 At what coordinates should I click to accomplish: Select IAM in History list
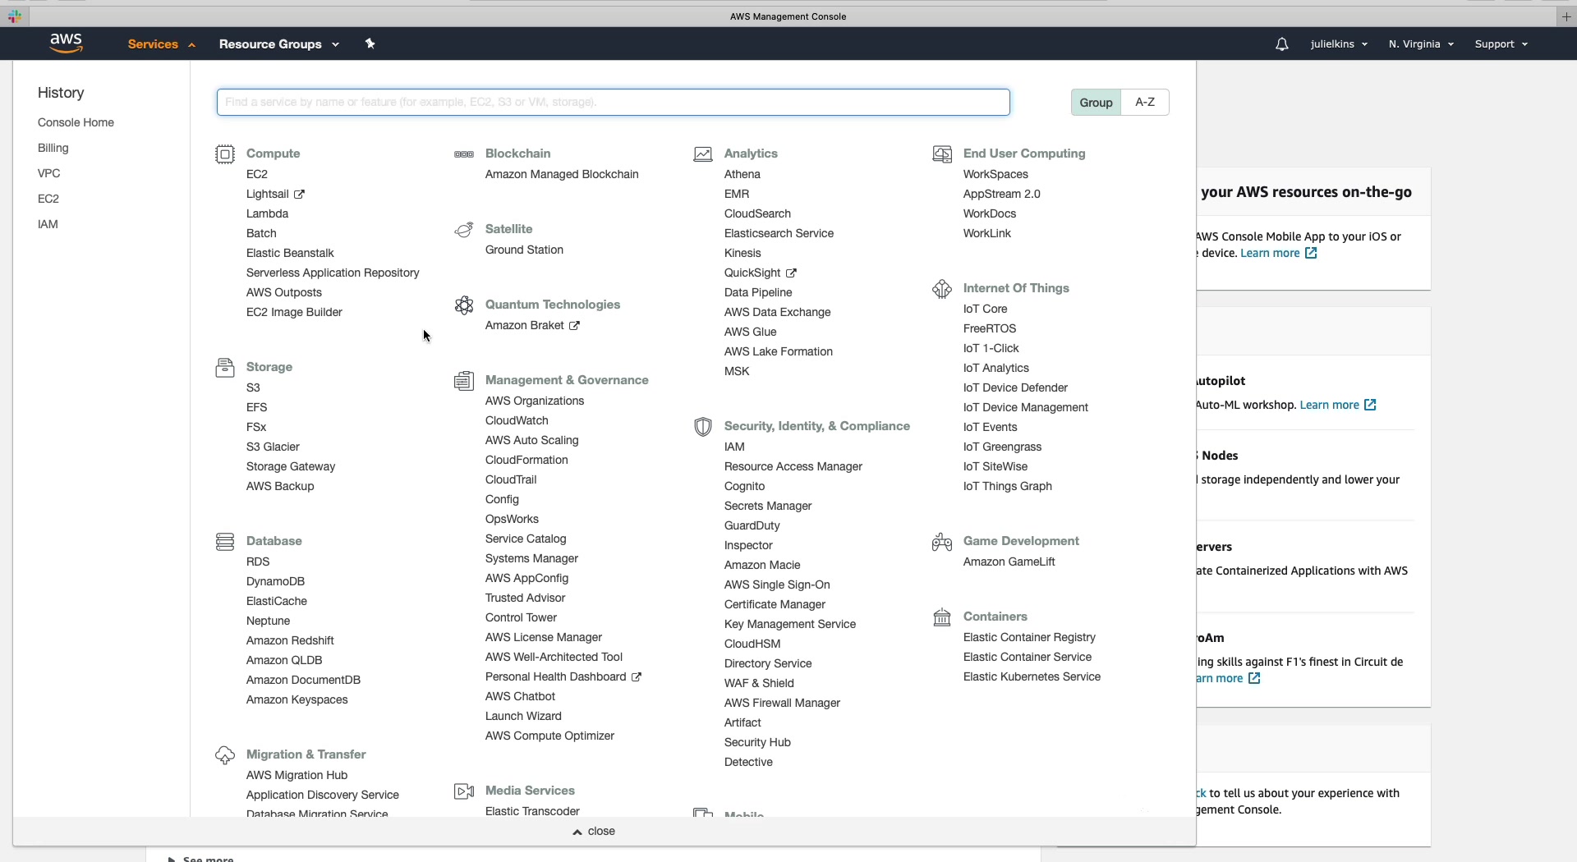pos(48,225)
